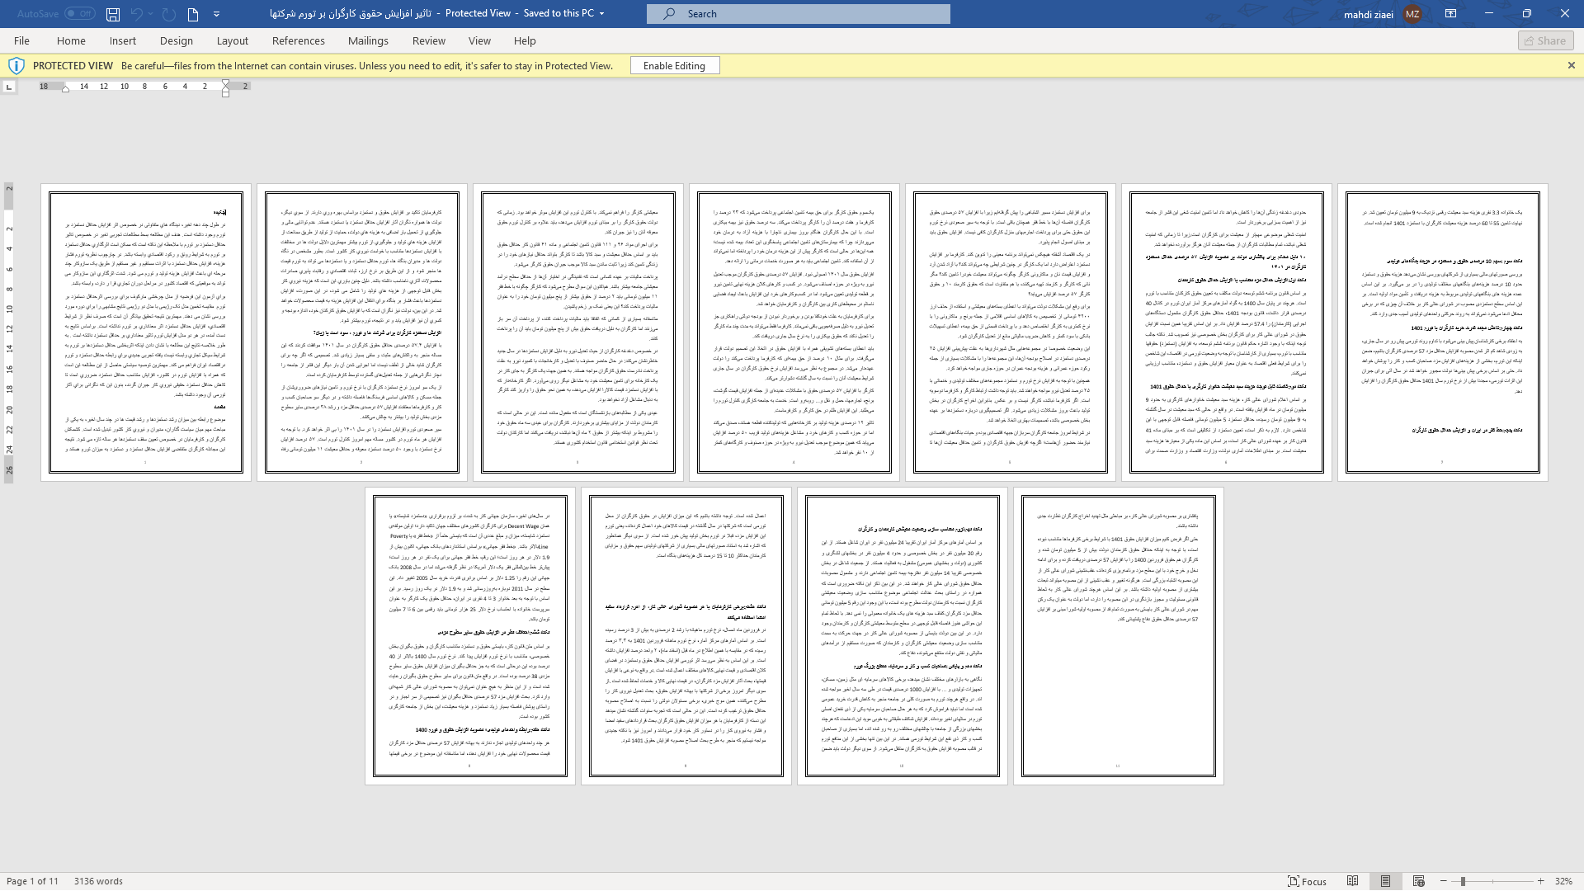The height and width of the screenshot is (891, 1584).
Task: Switch to Read Mode view
Action: [x=1353, y=881]
